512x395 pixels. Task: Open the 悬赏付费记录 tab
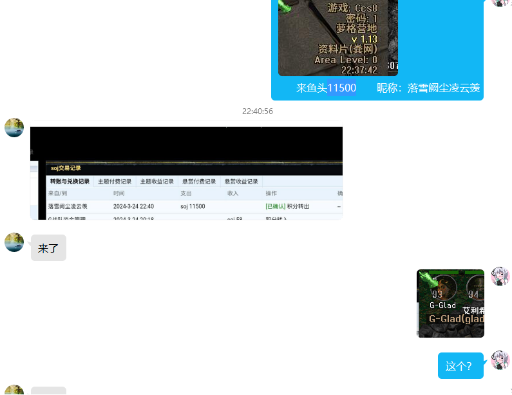(199, 182)
